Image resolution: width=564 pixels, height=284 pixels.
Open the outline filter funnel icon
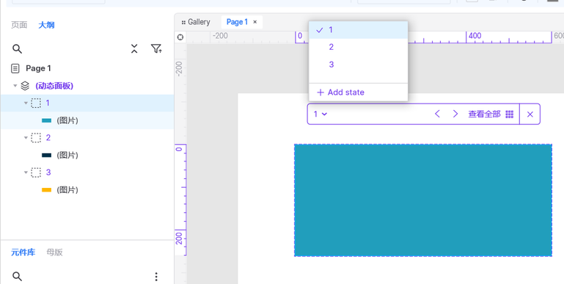click(x=156, y=49)
